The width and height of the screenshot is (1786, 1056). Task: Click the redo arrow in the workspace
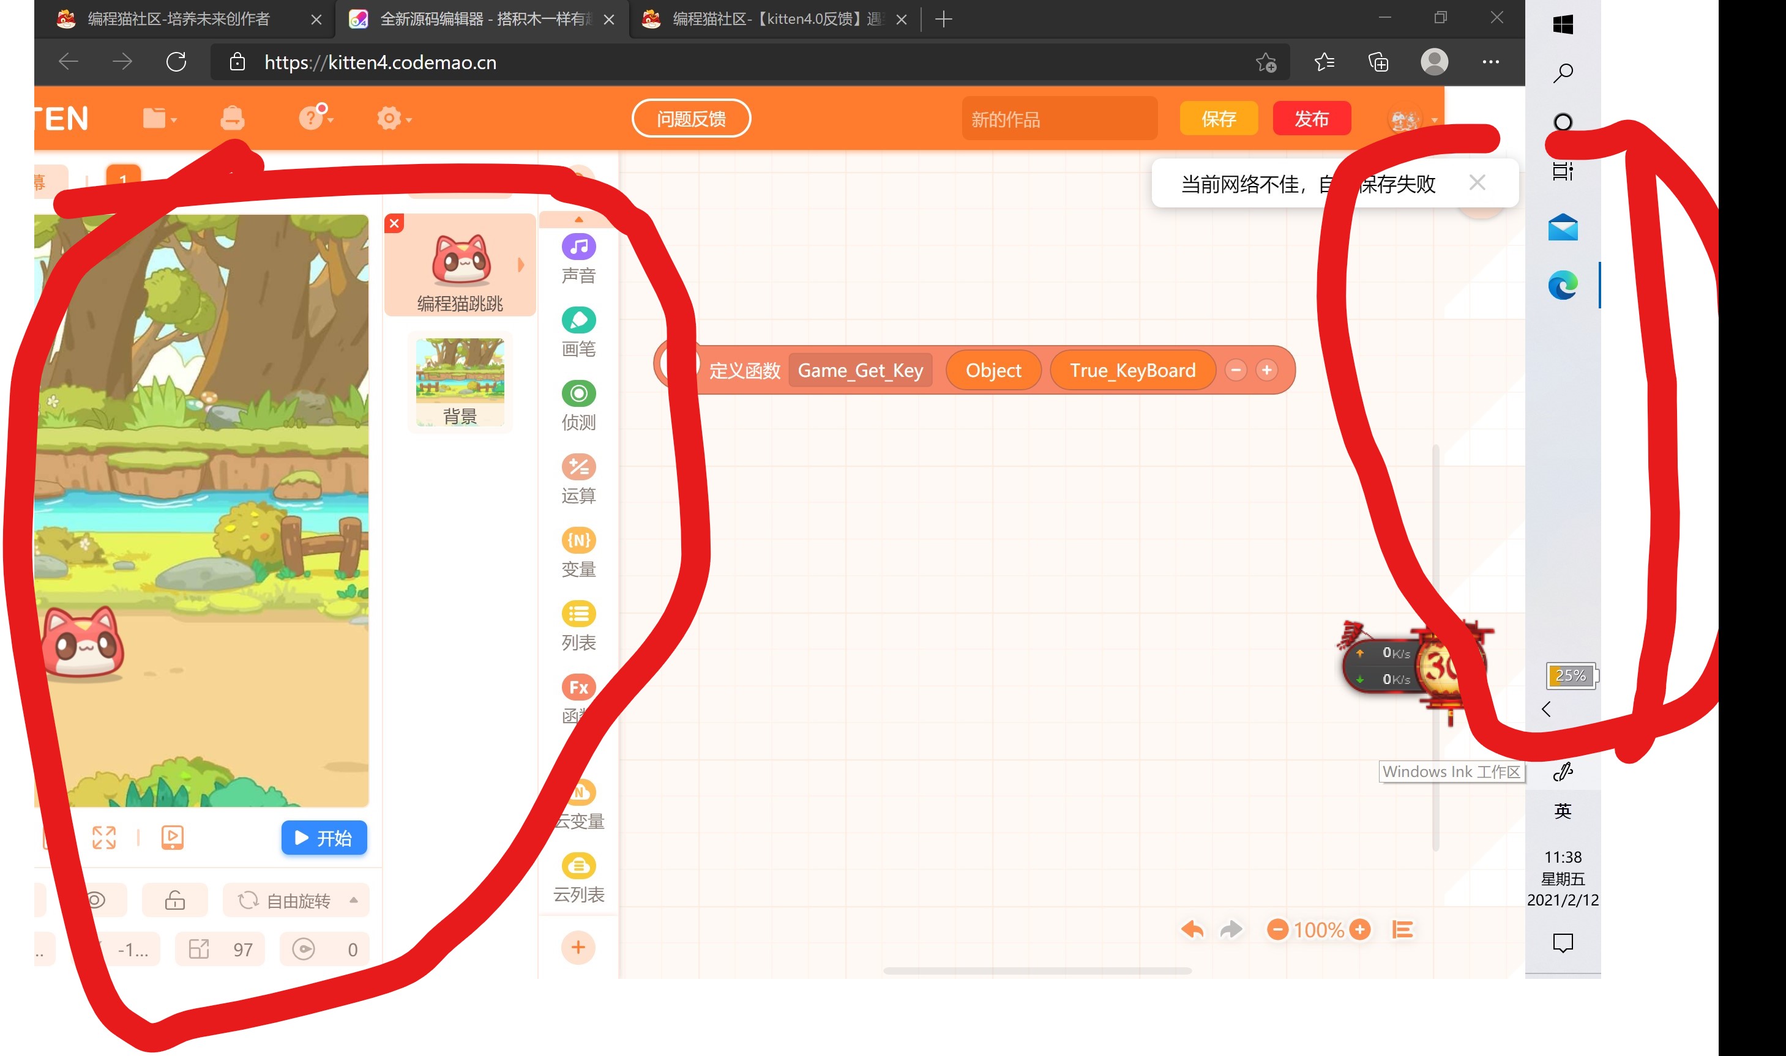click(x=1231, y=929)
